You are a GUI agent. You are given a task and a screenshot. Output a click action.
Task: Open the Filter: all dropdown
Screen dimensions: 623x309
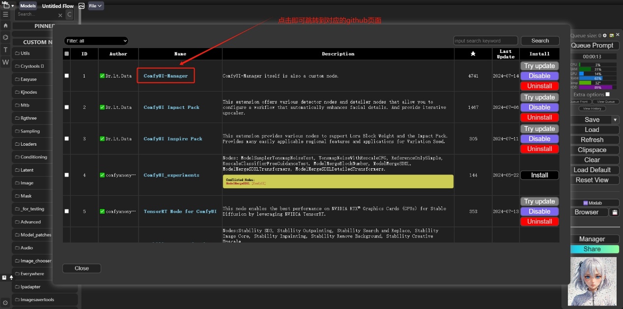tap(96, 41)
